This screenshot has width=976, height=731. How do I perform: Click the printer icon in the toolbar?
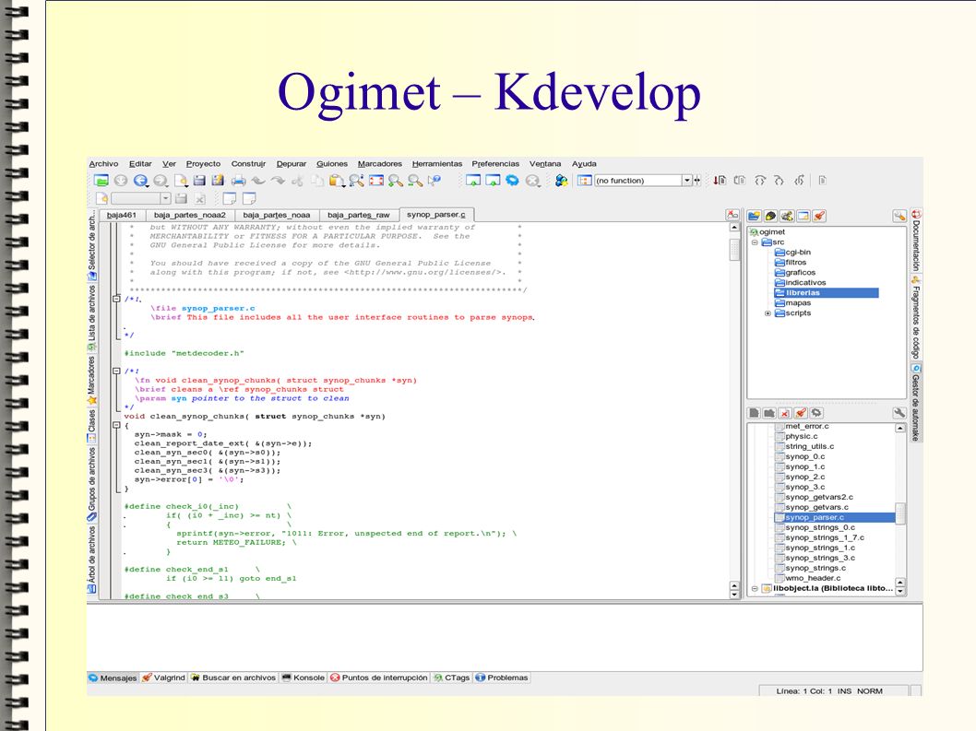238,181
